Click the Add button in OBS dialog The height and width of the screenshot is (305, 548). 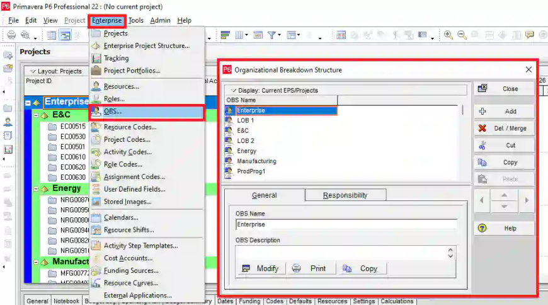tap(504, 112)
